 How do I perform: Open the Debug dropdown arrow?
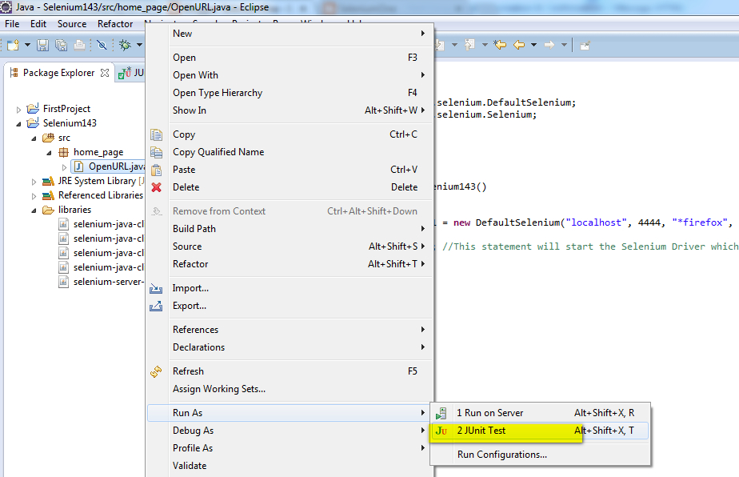139,45
